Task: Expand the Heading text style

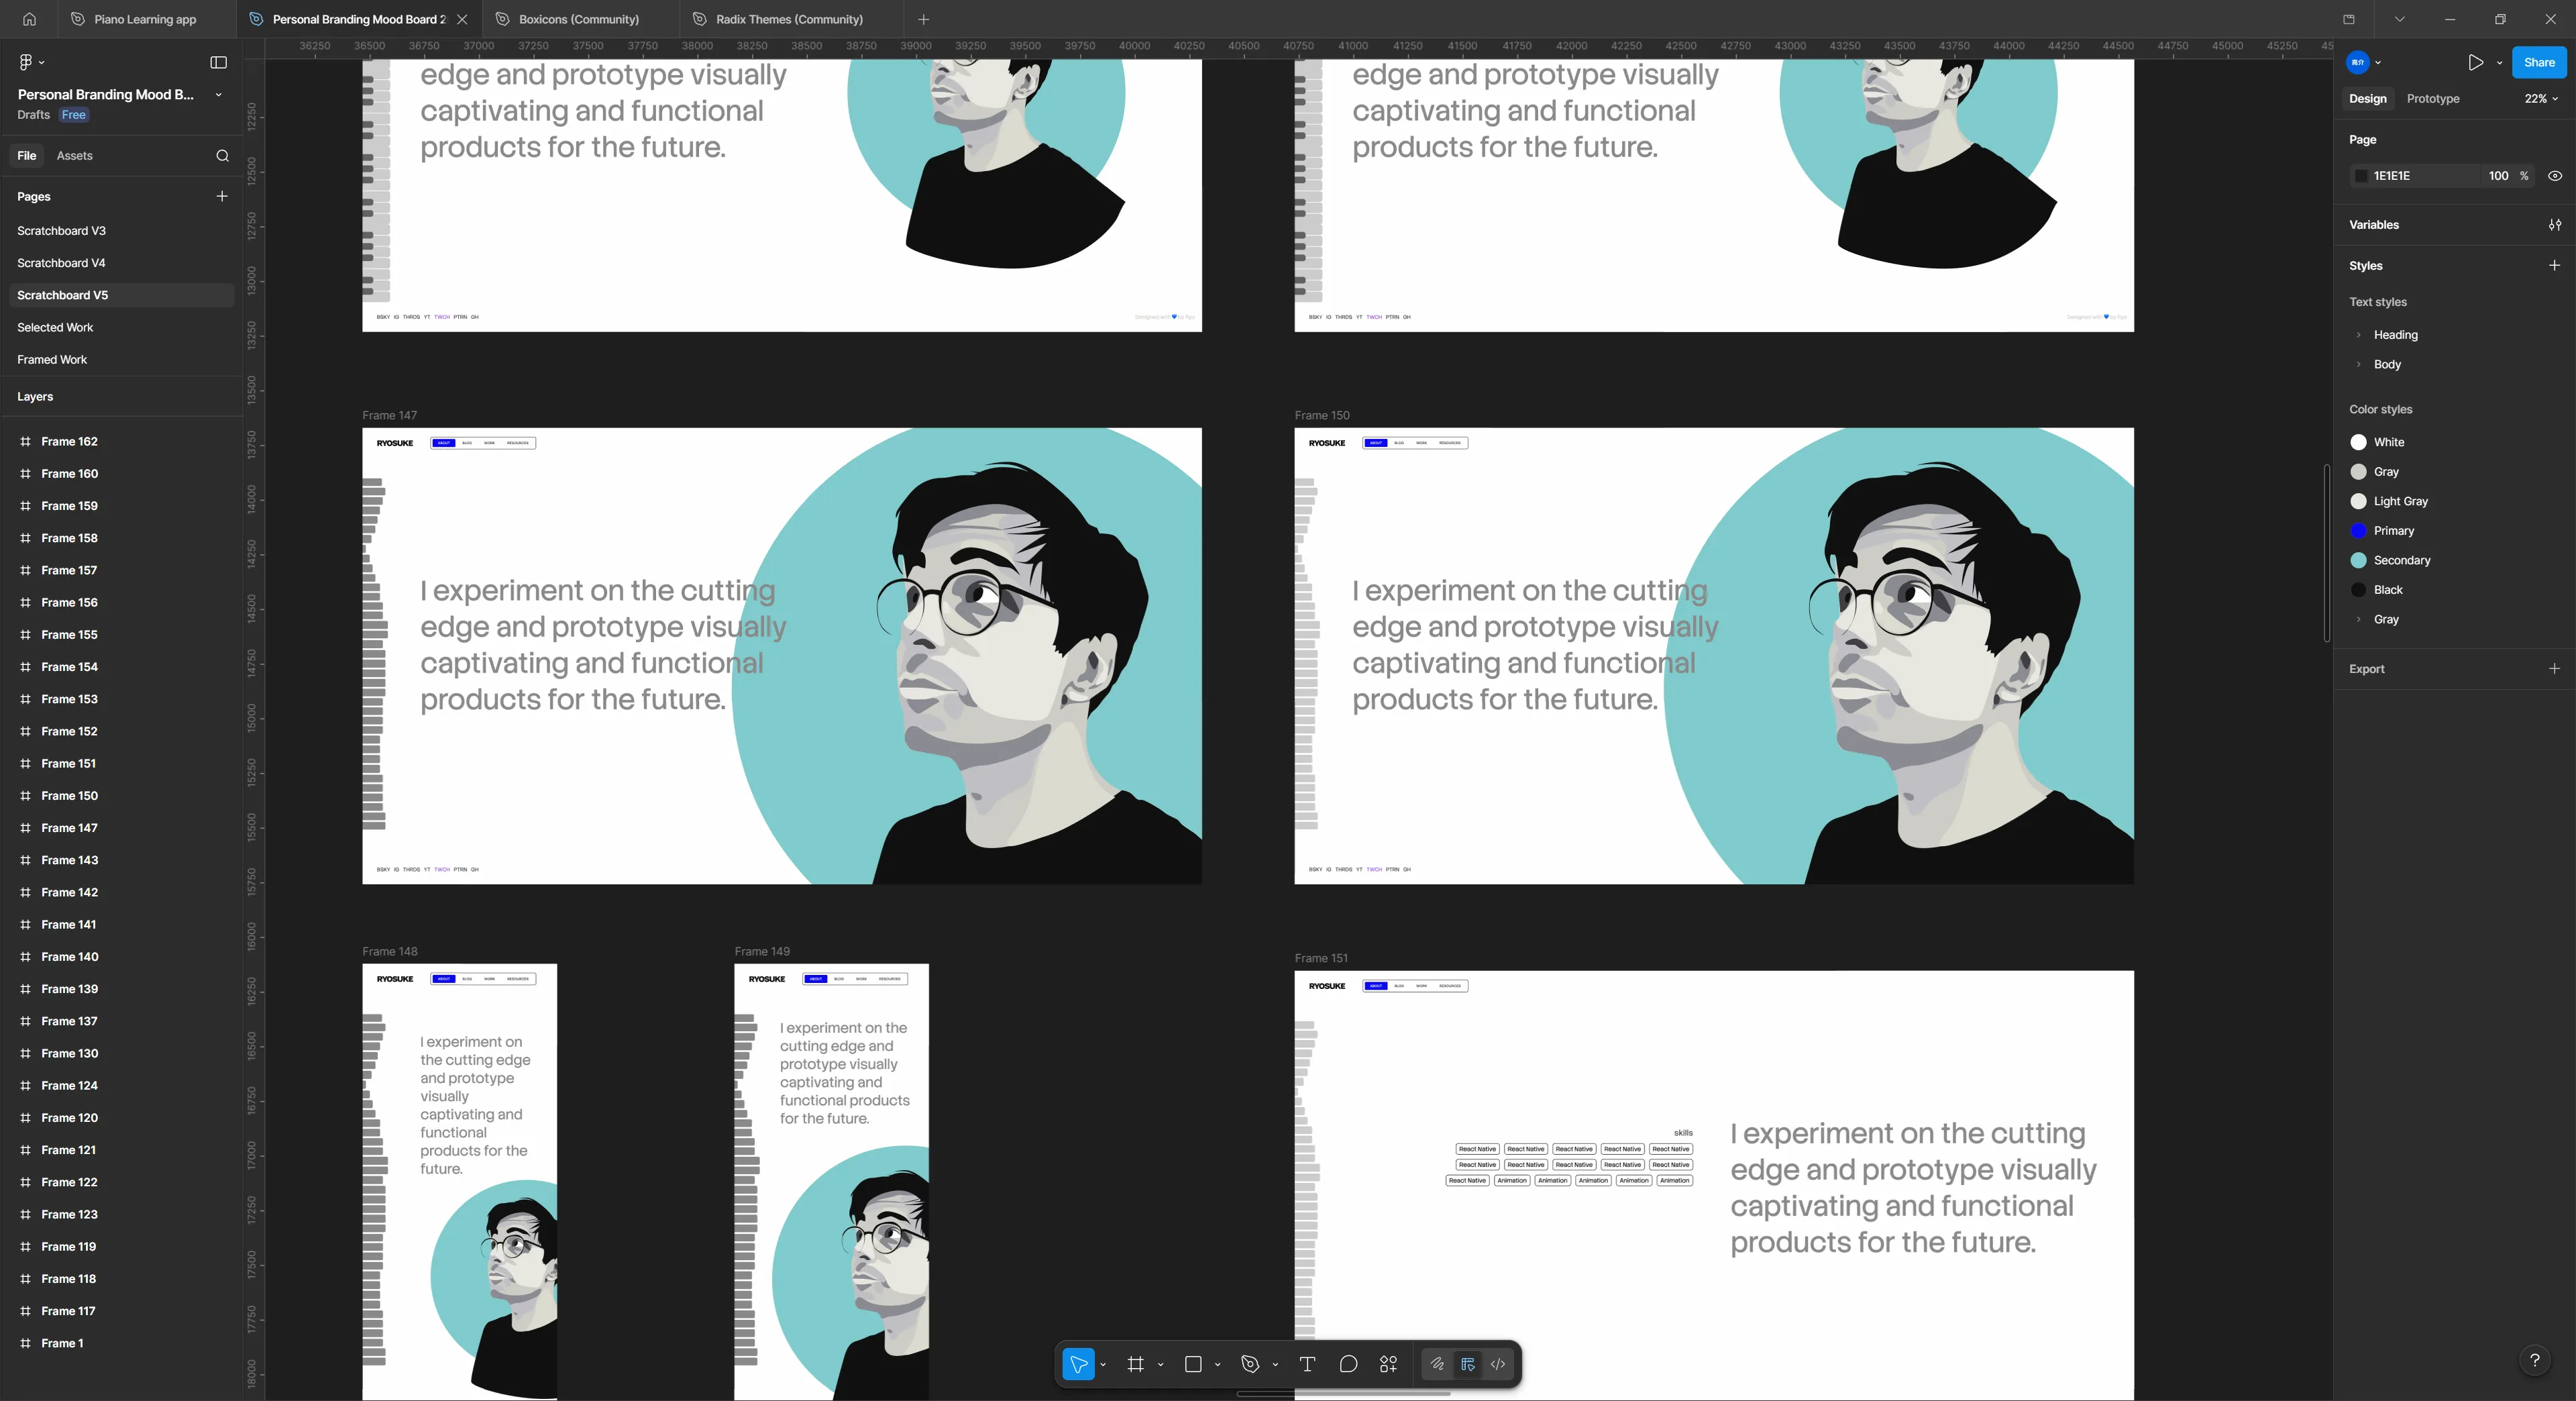Action: click(x=2360, y=335)
